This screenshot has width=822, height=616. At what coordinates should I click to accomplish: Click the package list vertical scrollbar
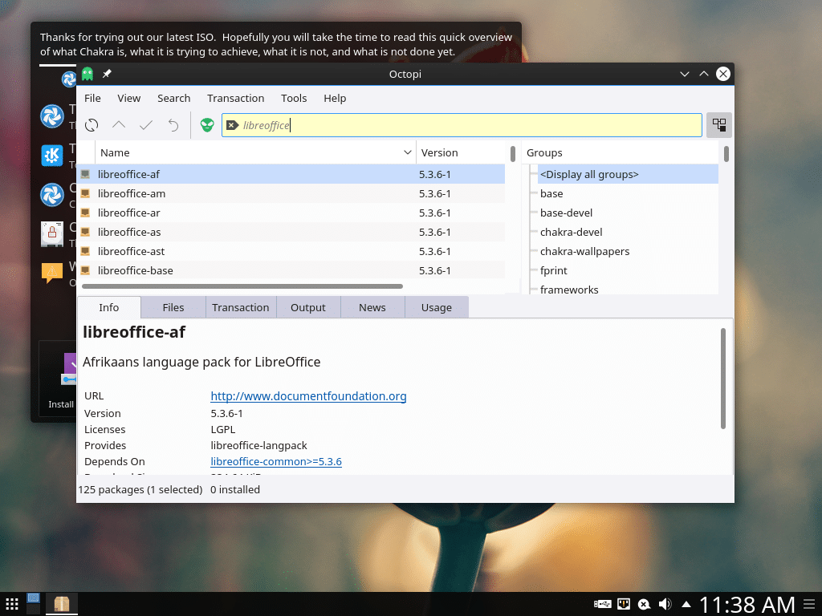tap(513, 153)
